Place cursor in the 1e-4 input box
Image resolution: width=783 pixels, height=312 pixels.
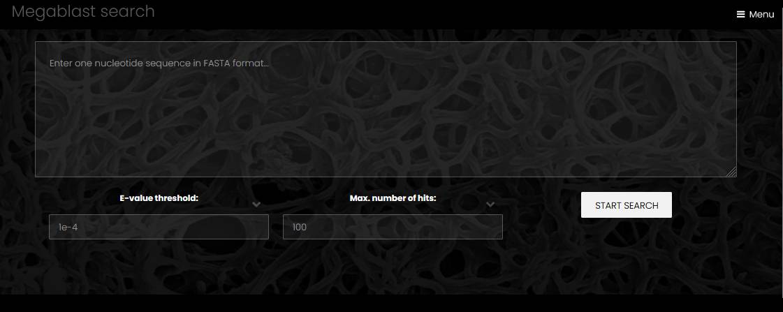tap(159, 227)
